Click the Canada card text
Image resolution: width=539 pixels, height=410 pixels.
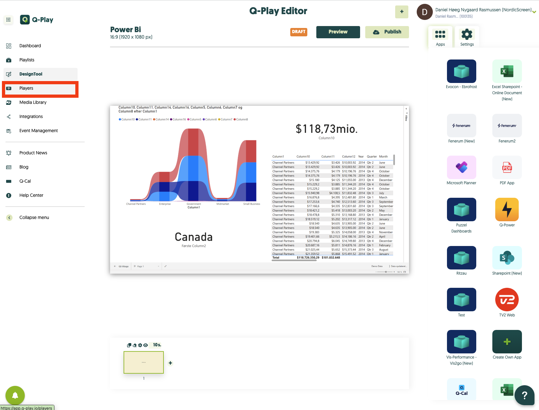194,237
